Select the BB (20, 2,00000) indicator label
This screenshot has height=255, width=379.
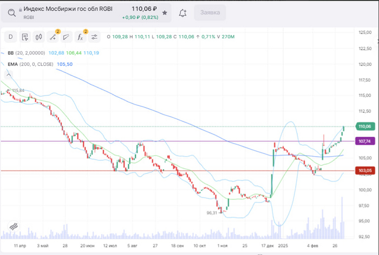tap(26, 53)
